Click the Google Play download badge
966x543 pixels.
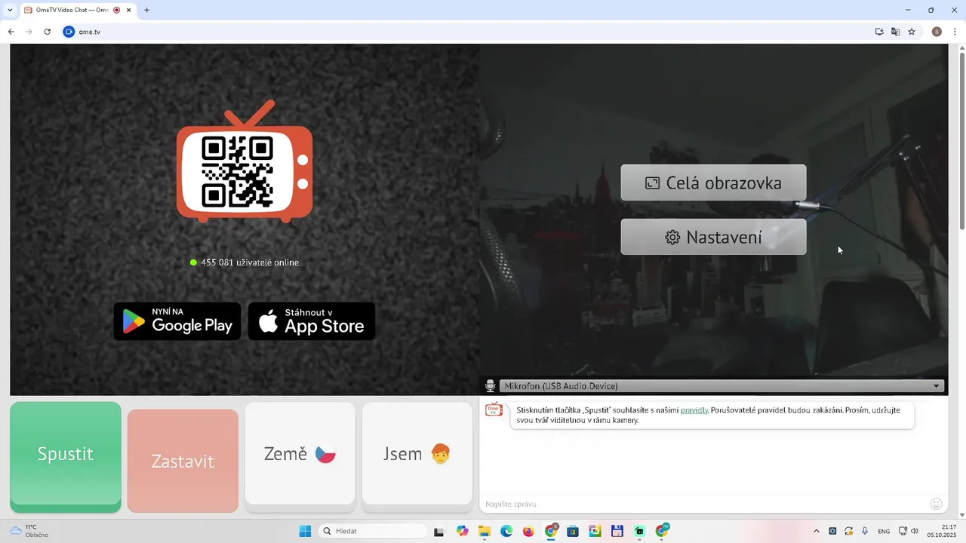177,321
